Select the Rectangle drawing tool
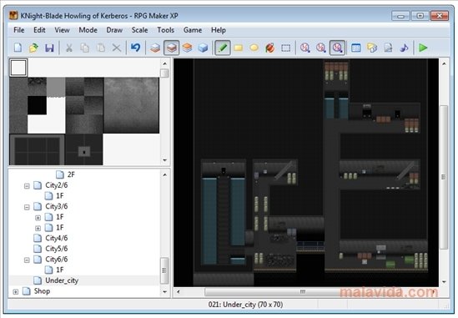This screenshot has height=318, width=458. click(239, 48)
